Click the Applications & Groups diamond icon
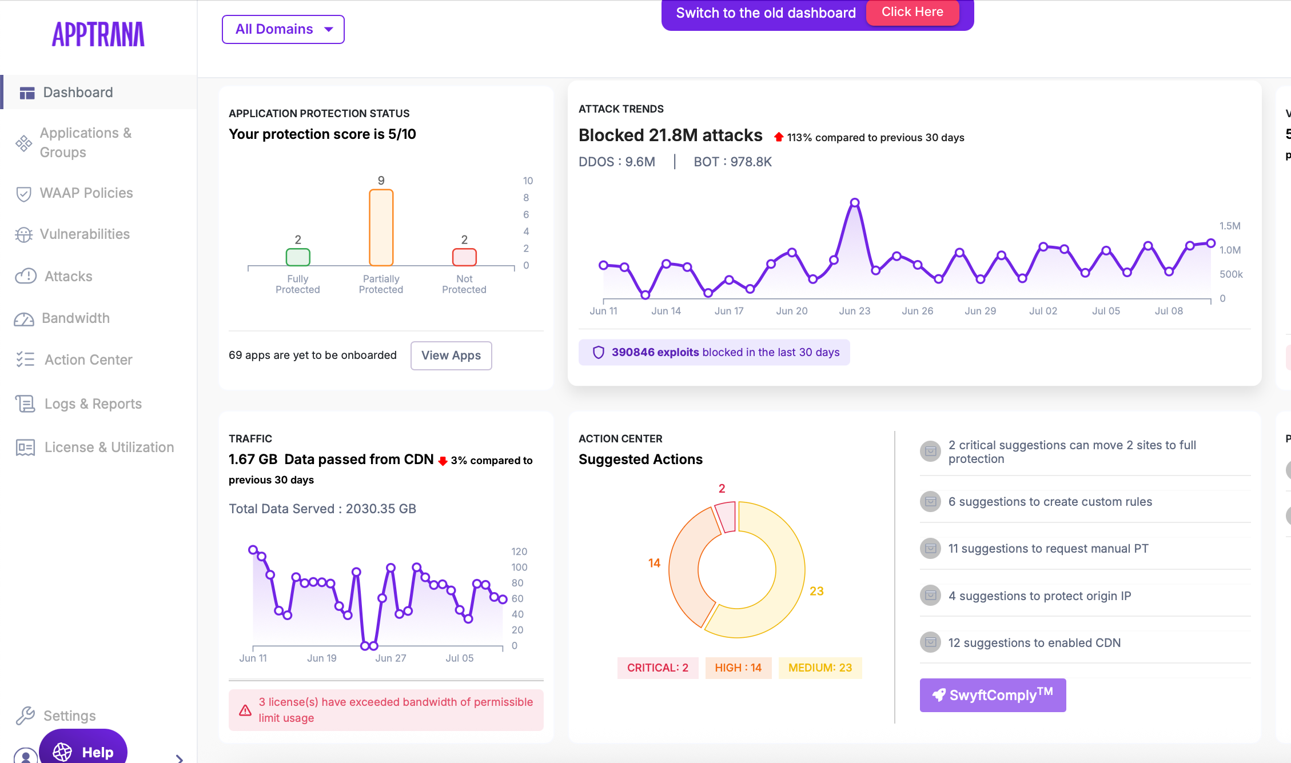 23,143
